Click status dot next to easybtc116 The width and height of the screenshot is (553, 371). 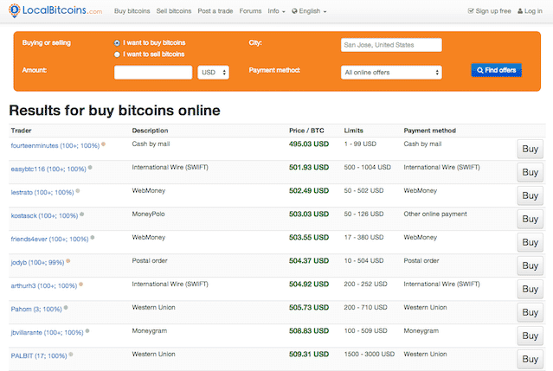(x=90, y=168)
